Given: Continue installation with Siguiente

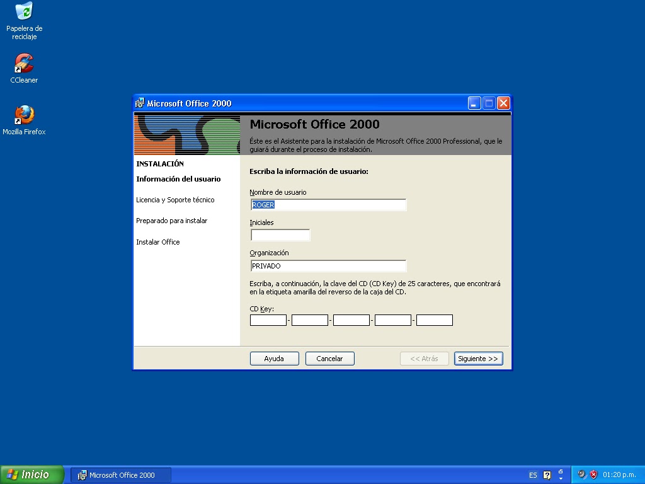Looking at the screenshot, I should click(x=478, y=358).
